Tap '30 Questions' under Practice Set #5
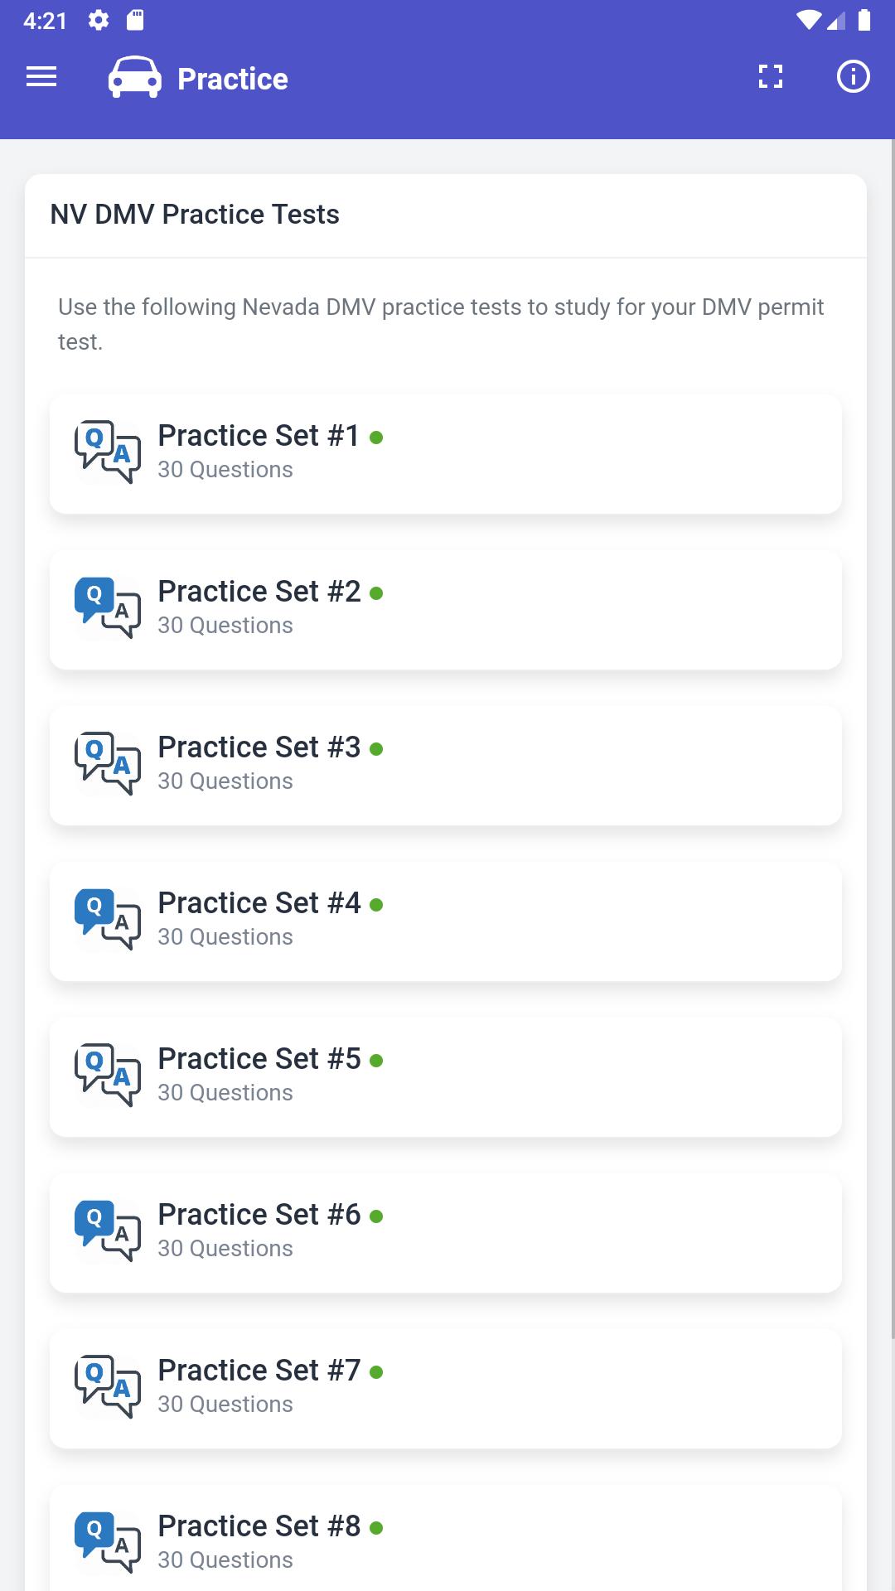 pos(225,1093)
